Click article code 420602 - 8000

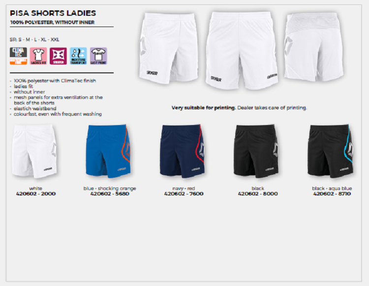click(258, 194)
